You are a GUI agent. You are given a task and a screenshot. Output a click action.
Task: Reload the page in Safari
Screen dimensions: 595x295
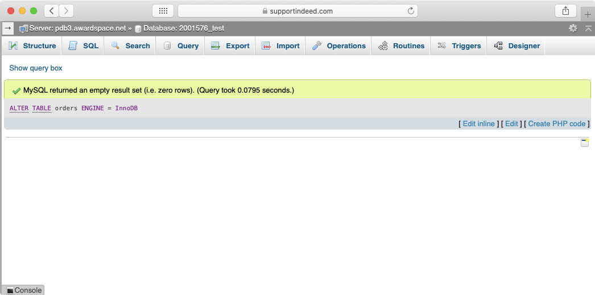coord(410,11)
